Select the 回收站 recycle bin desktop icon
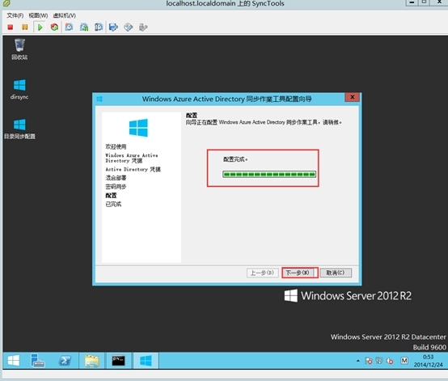The image size is (448, 381). [x=19, y=49]
